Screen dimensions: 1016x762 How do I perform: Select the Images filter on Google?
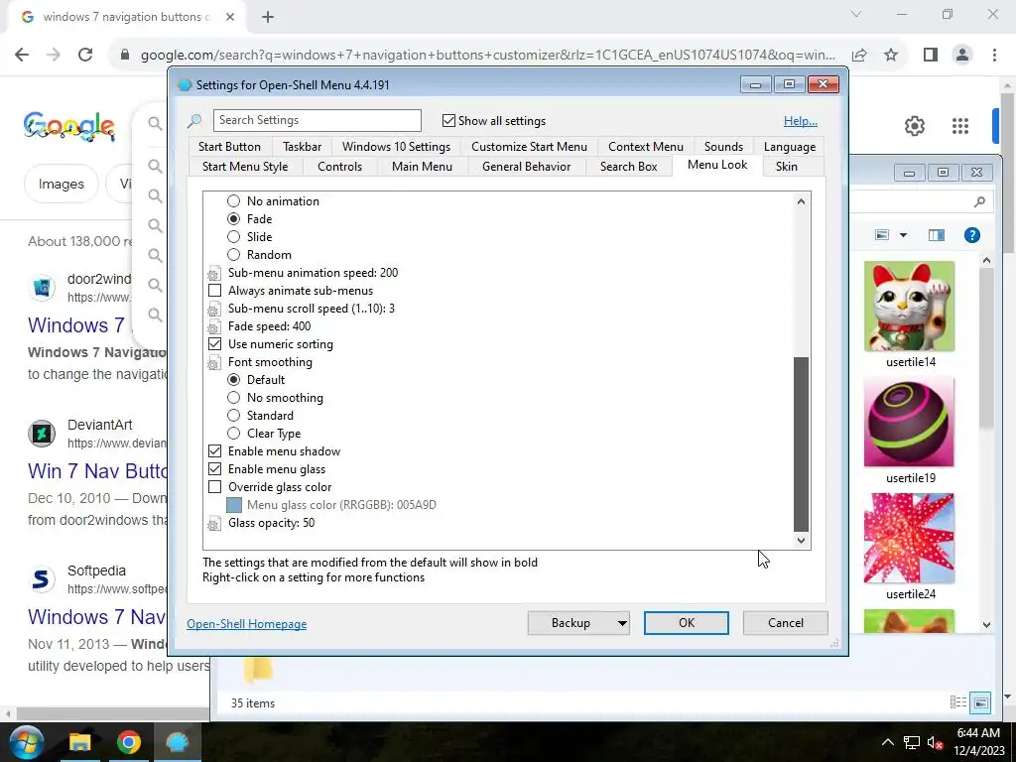[62, 184]
